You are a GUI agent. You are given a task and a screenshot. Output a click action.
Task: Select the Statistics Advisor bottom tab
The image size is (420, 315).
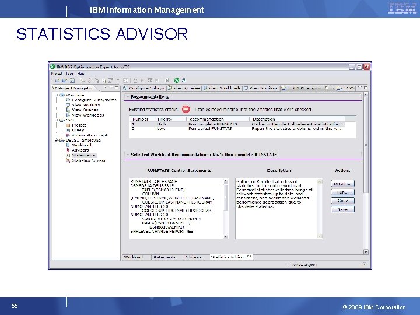click(x=230, y=257)
